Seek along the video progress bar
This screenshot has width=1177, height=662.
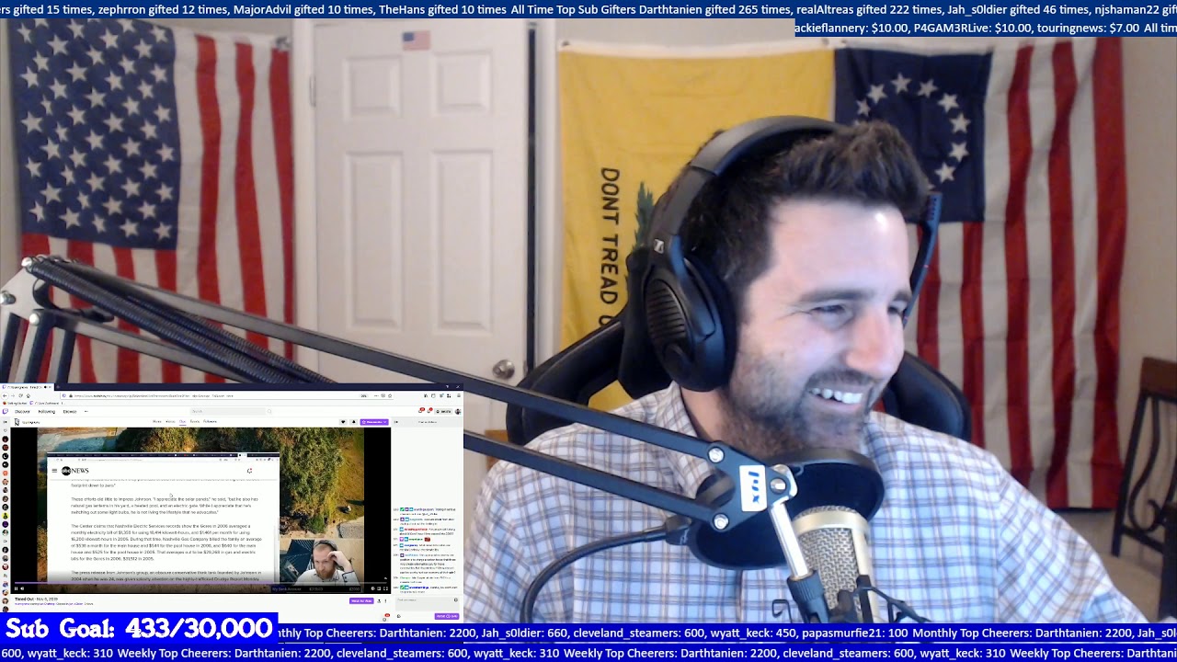[200, 583]
